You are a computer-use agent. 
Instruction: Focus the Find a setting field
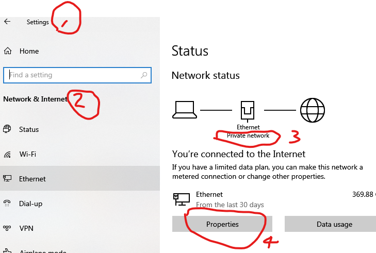click(x=77, y=75)
